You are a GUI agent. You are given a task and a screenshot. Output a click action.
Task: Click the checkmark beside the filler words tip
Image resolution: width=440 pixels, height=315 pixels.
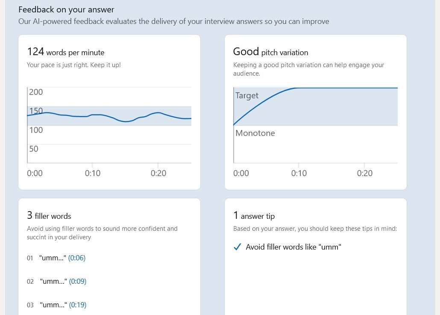tap(238, 247)
